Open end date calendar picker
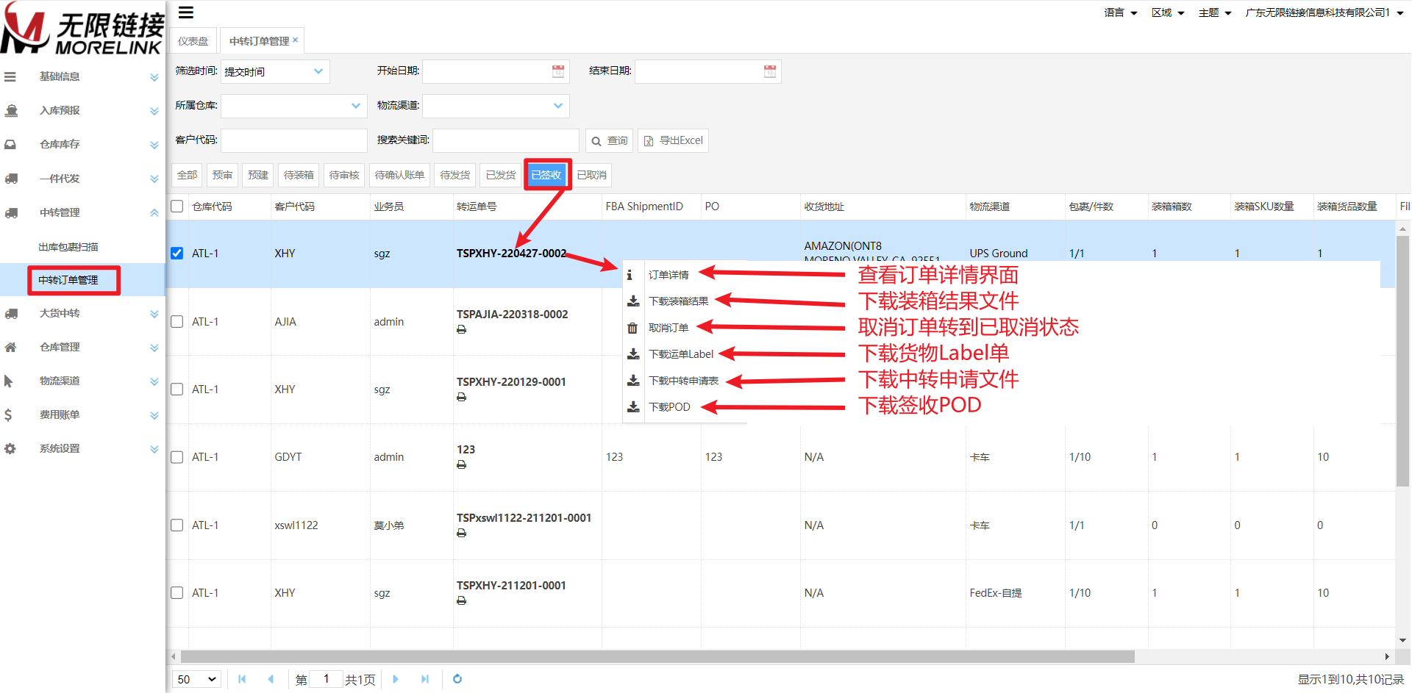The width and height of the screenshot is (1412, 693). coord(770,71)
